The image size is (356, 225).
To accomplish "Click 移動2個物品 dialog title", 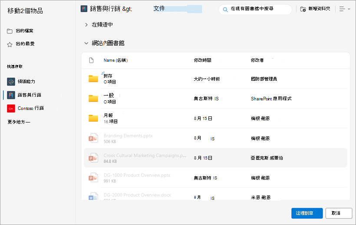I will click(x=25, y=11).
